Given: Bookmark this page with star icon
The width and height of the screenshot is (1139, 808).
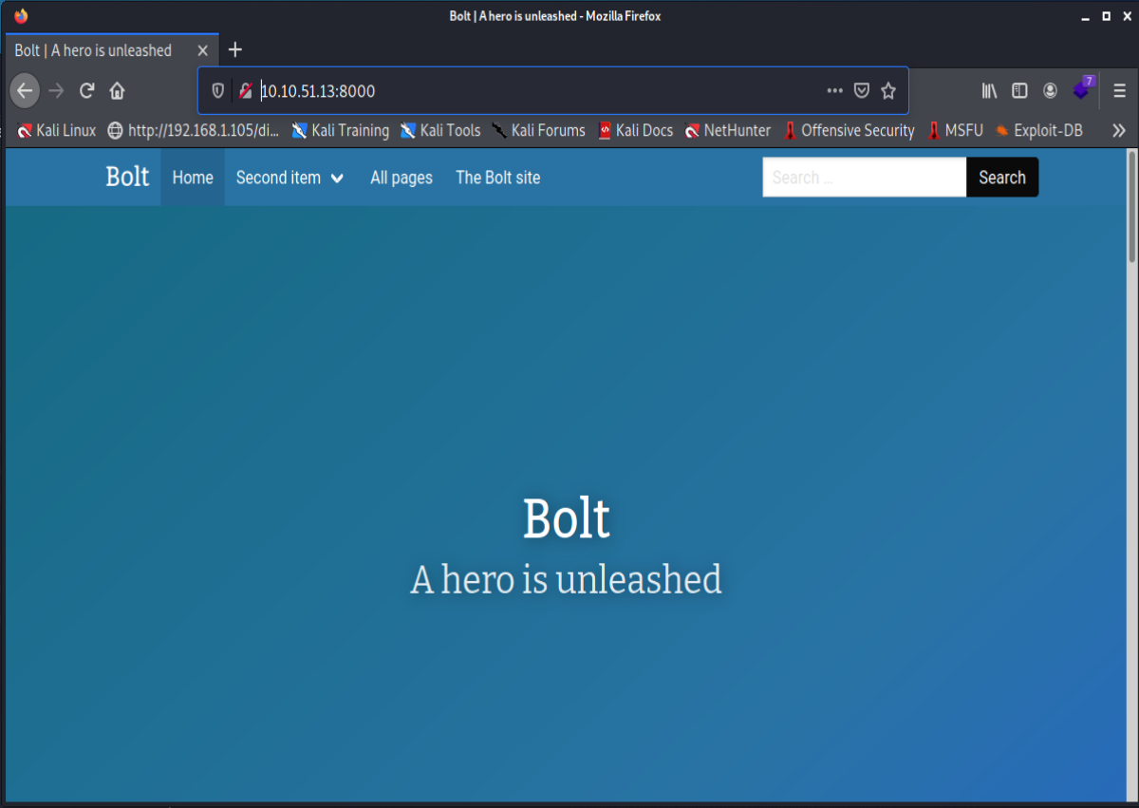Looking at the screenshot, I should pyautogui.click(x=888, y=91).
